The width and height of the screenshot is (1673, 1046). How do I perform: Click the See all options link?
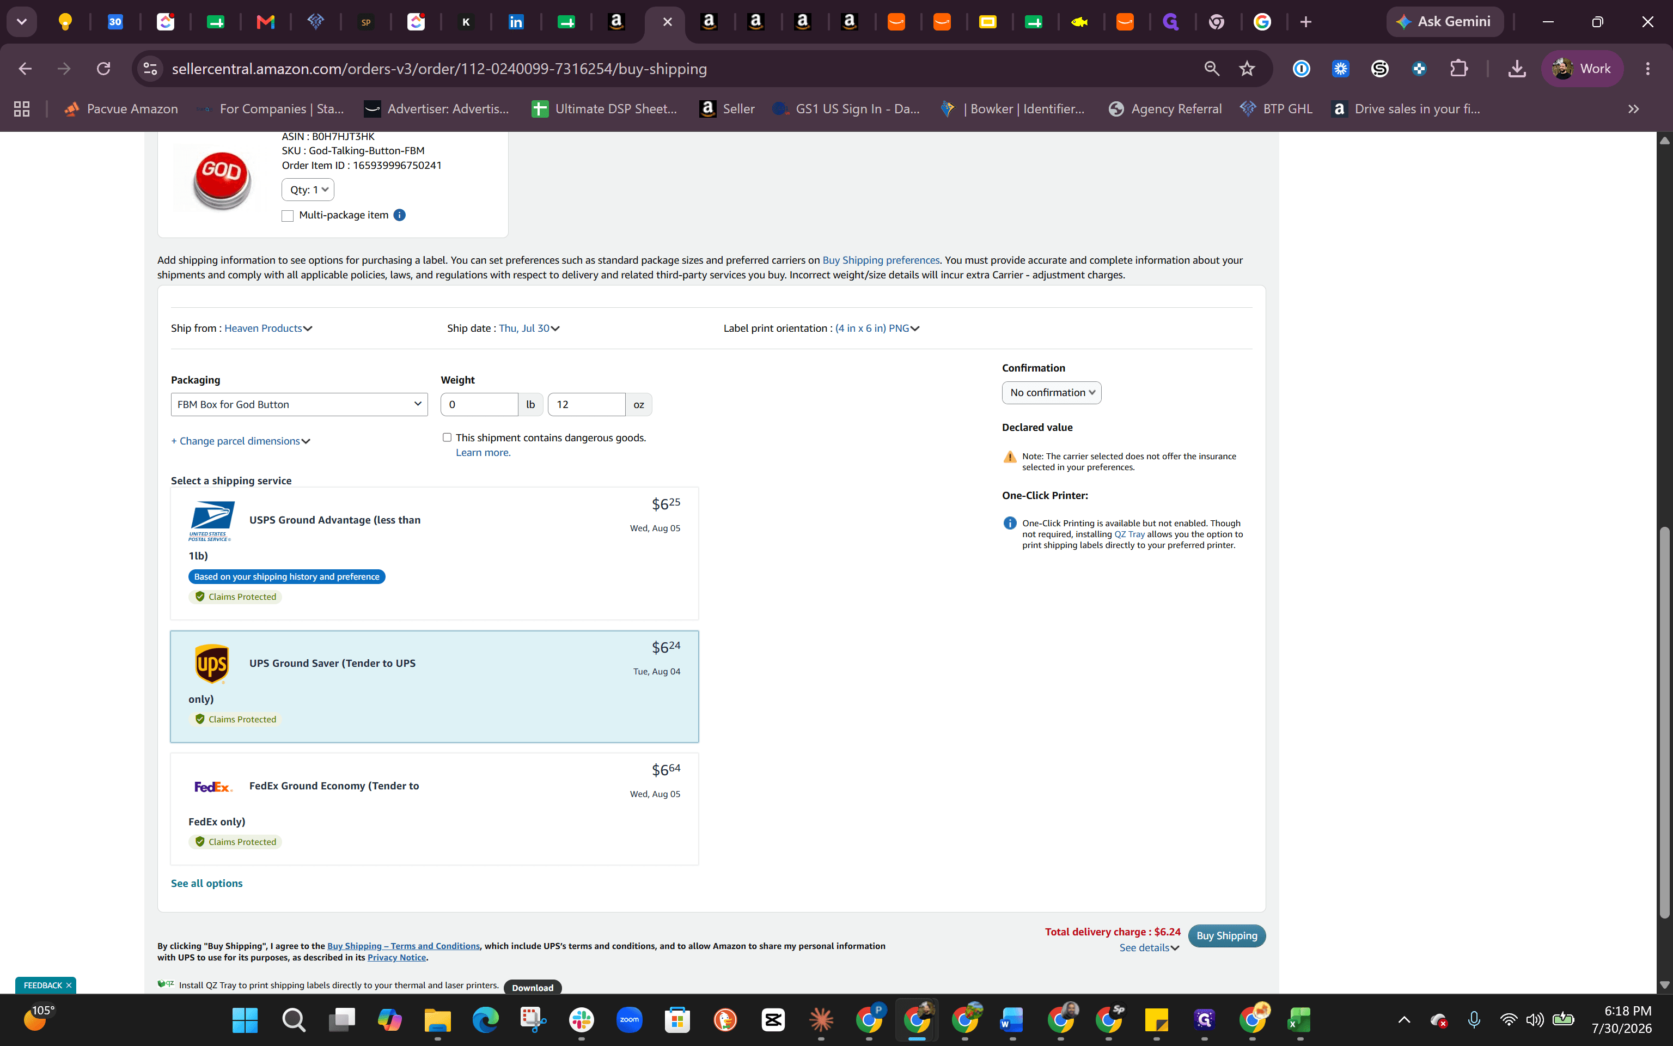click(x=207, y=883)
